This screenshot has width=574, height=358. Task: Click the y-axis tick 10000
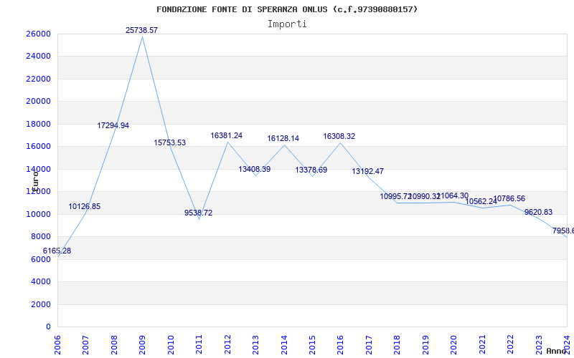[38, 214]
